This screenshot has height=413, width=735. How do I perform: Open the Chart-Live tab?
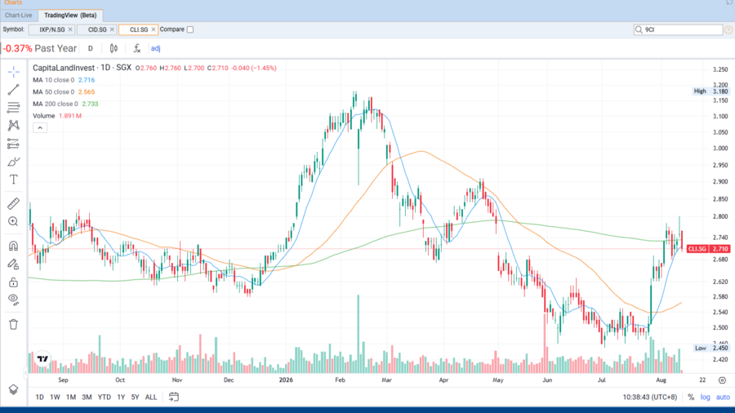click(18, 16)
